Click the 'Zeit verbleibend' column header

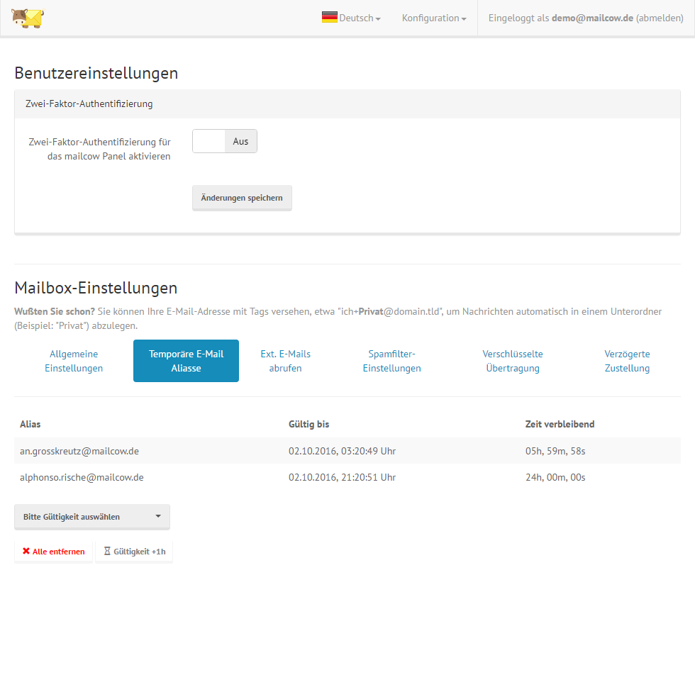[x=560, y=424]
